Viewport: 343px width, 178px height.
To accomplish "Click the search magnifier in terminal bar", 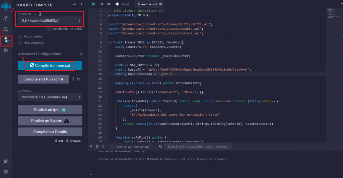I will (160, 147).
